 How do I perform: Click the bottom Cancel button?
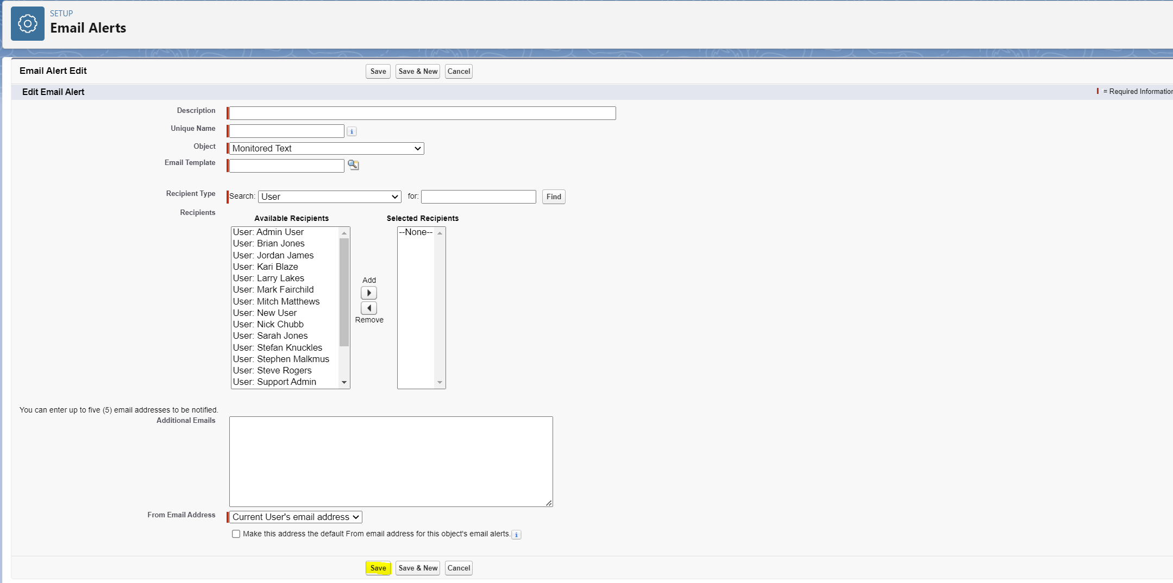tap(459, 568)
